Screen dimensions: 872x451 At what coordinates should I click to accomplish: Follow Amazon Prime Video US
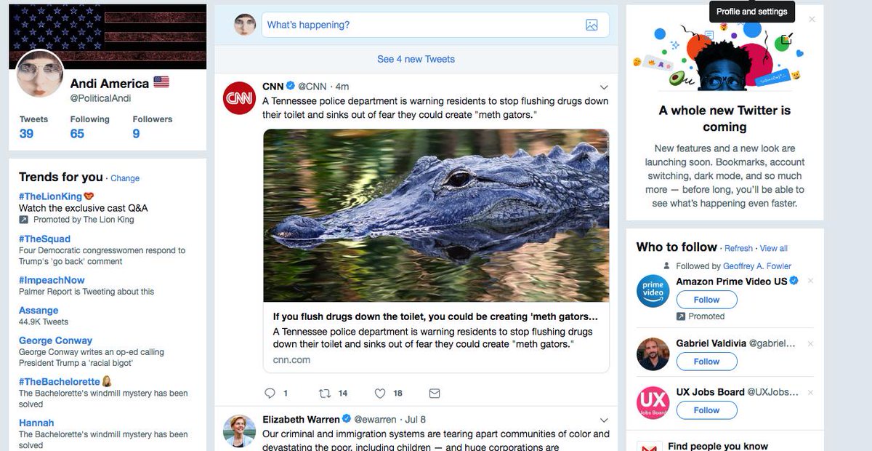(706, 300)
